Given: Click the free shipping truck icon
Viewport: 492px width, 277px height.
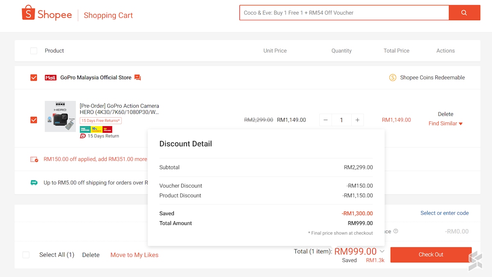Looking at the screenshot, I should pos(34,183).
